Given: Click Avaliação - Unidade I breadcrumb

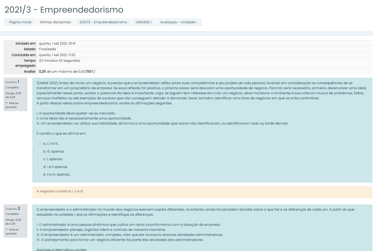Looking at the screenshot, I should pos(178,22).
